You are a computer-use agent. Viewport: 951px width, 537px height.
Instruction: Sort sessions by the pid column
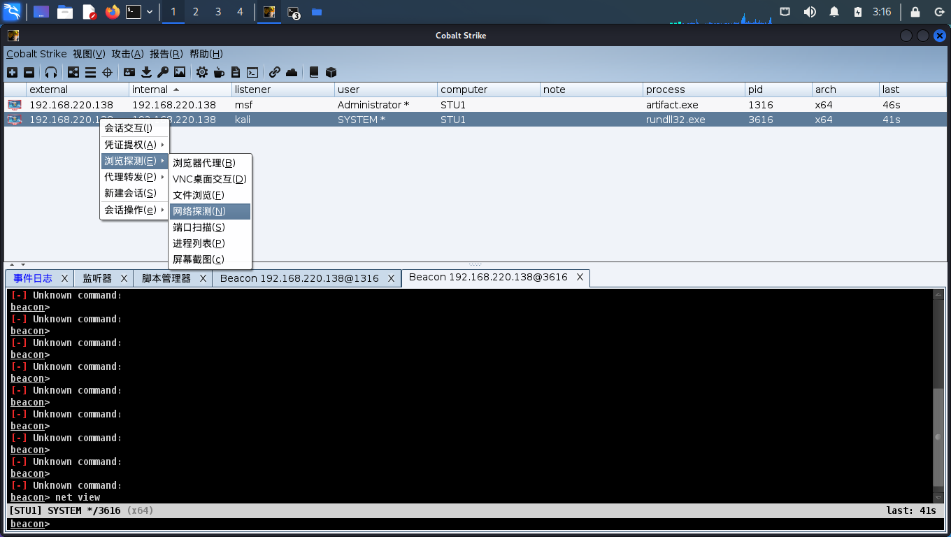[778, 89]
